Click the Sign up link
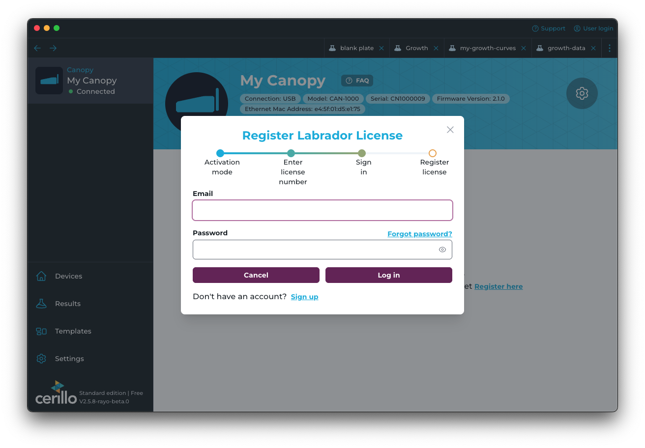The width and height of the screenshot is (645, 448). pyautogui.click(x=304, y=297)
